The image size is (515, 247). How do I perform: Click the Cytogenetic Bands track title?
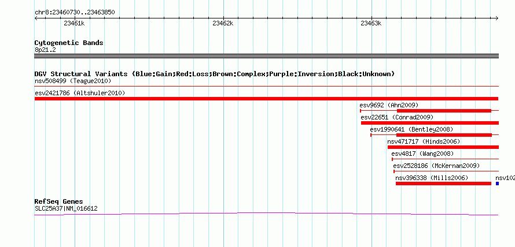(69, 43)
